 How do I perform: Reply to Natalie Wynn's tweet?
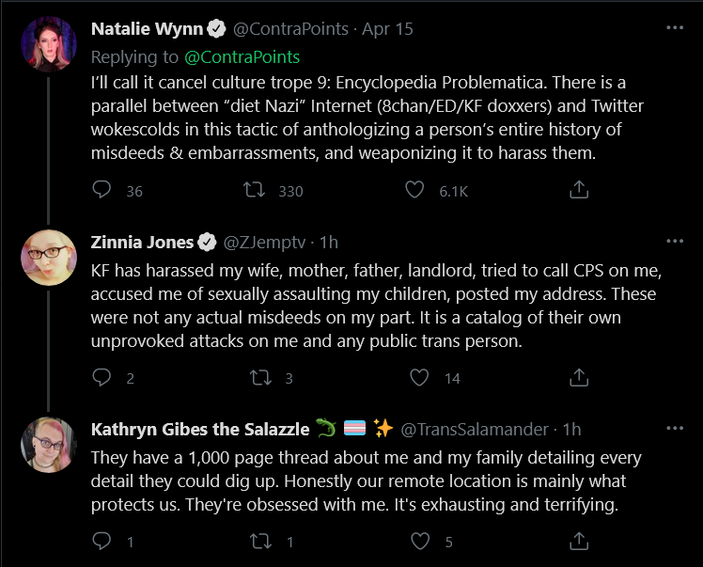[x=102, y=191]
